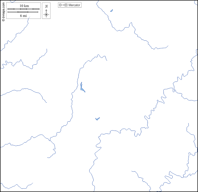Screen dimensions: 198x192
Task: Open the d-maps.com vertical link
Action: (x=3, y=10)
